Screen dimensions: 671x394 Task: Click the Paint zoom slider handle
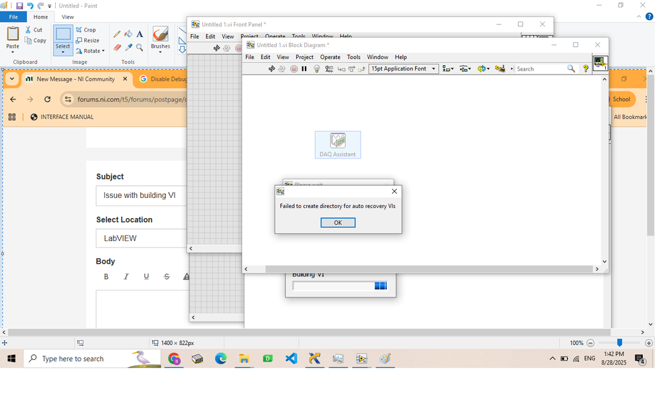[x=619, y=342]
